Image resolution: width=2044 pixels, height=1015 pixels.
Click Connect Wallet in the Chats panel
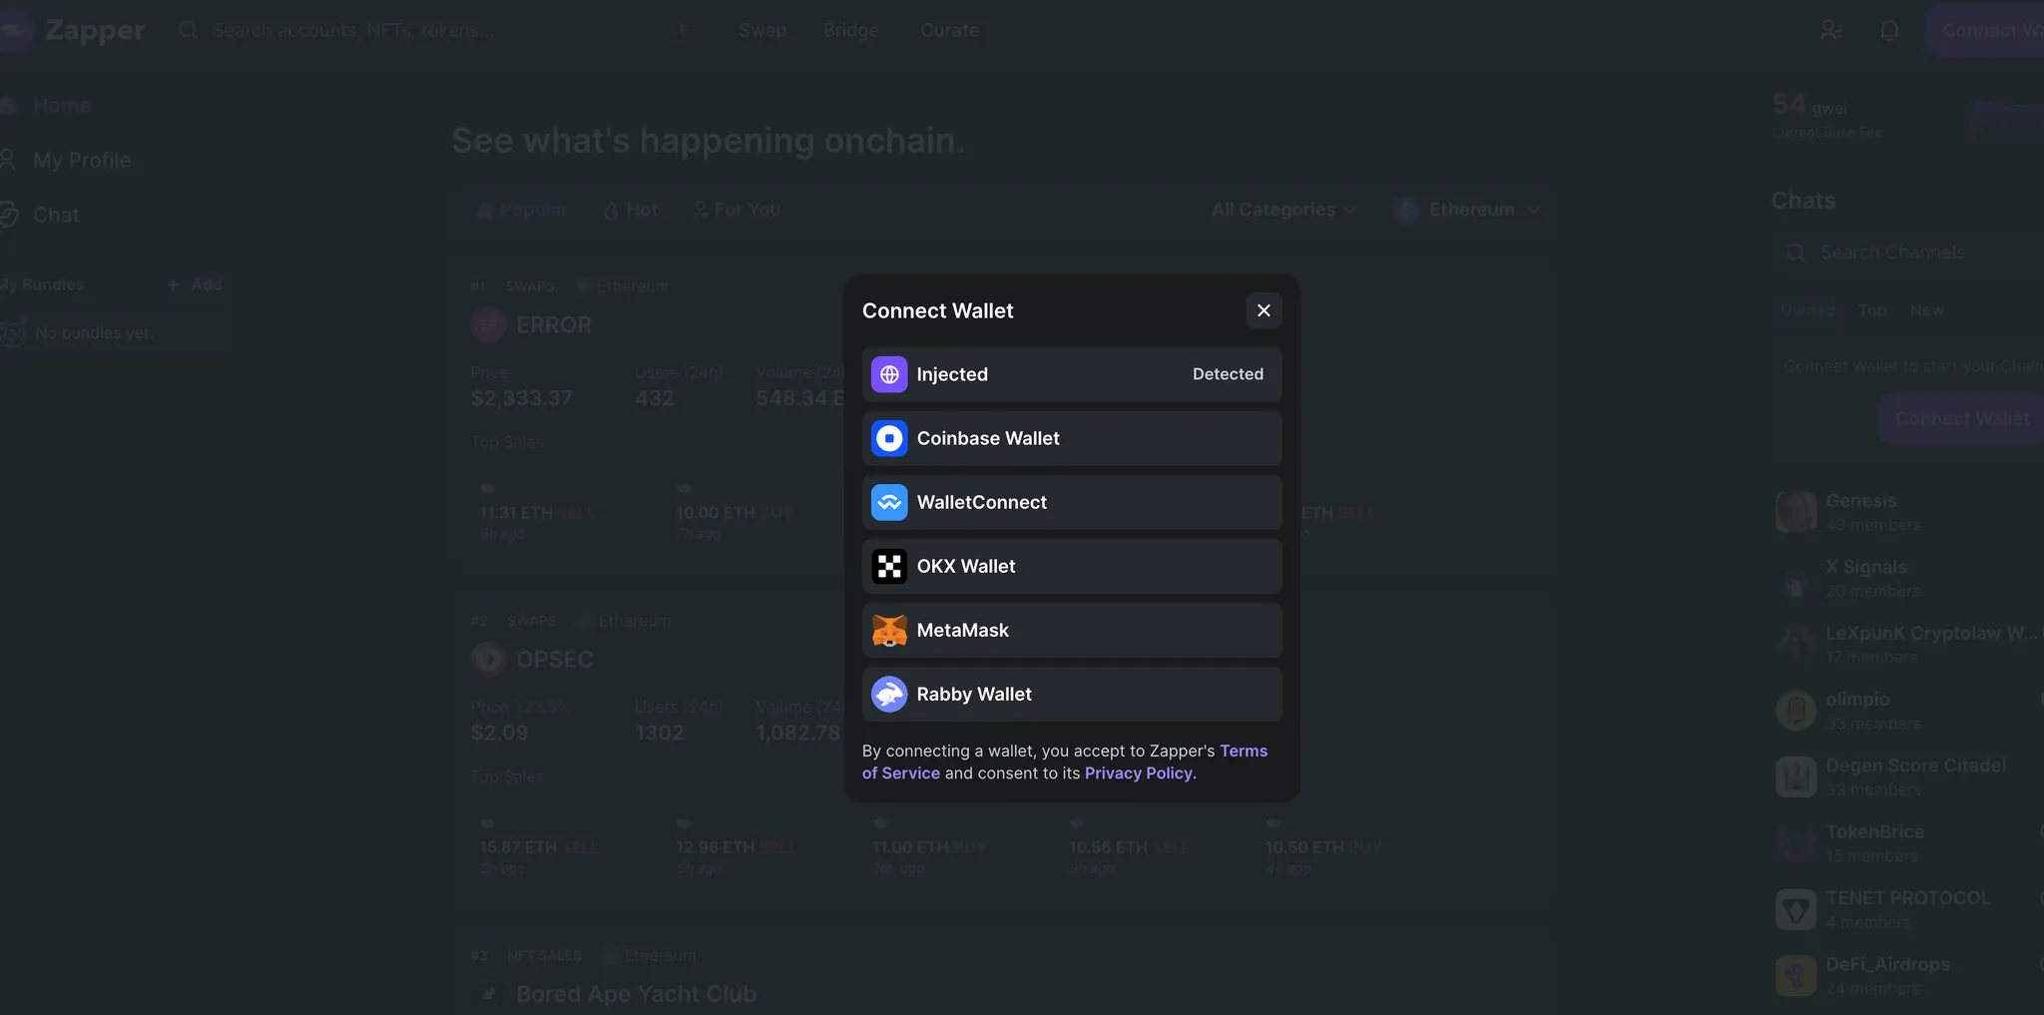(1961, 418)
